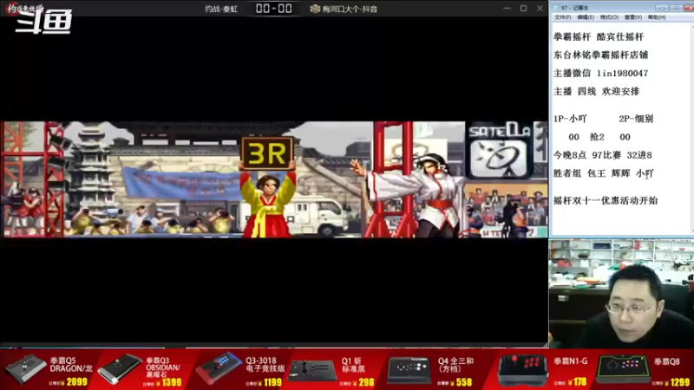Click the streamer webcam feed
This screenshot has height=390, width=694.
(621, 294)
